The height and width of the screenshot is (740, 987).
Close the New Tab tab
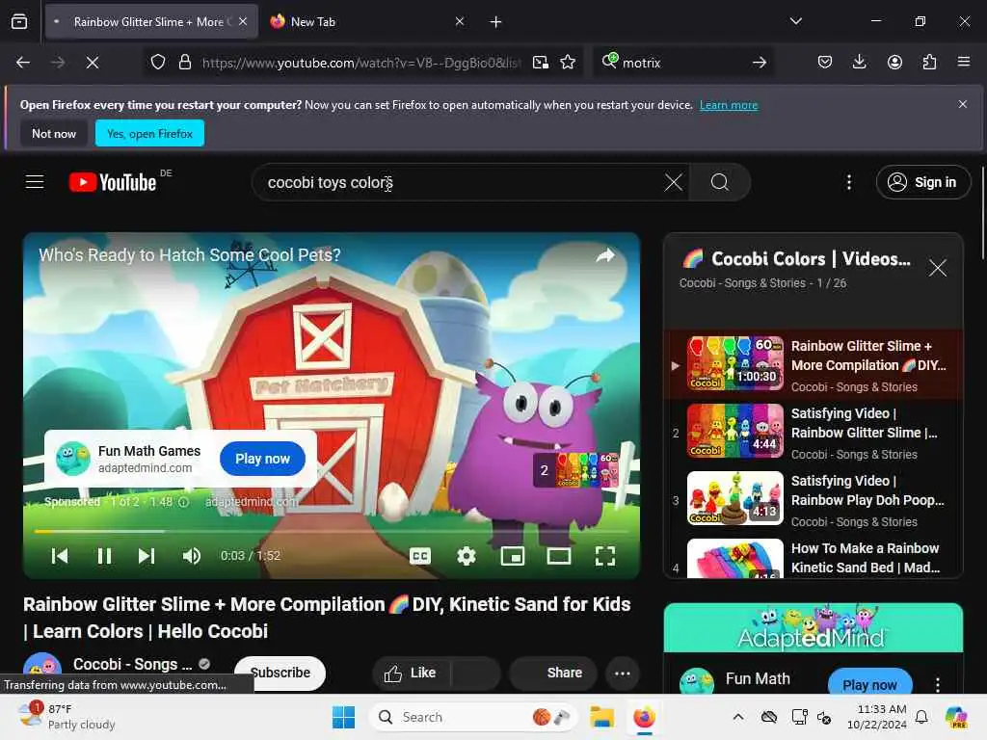pyautogui.click(x=460, y=22)
